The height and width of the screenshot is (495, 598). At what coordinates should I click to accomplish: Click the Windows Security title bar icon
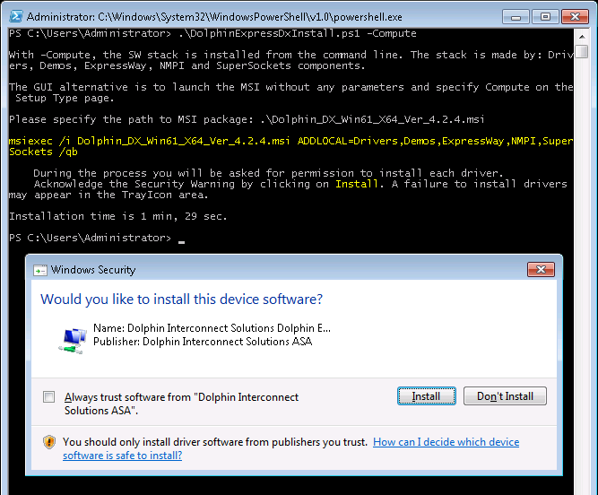[x=40, y=270]
